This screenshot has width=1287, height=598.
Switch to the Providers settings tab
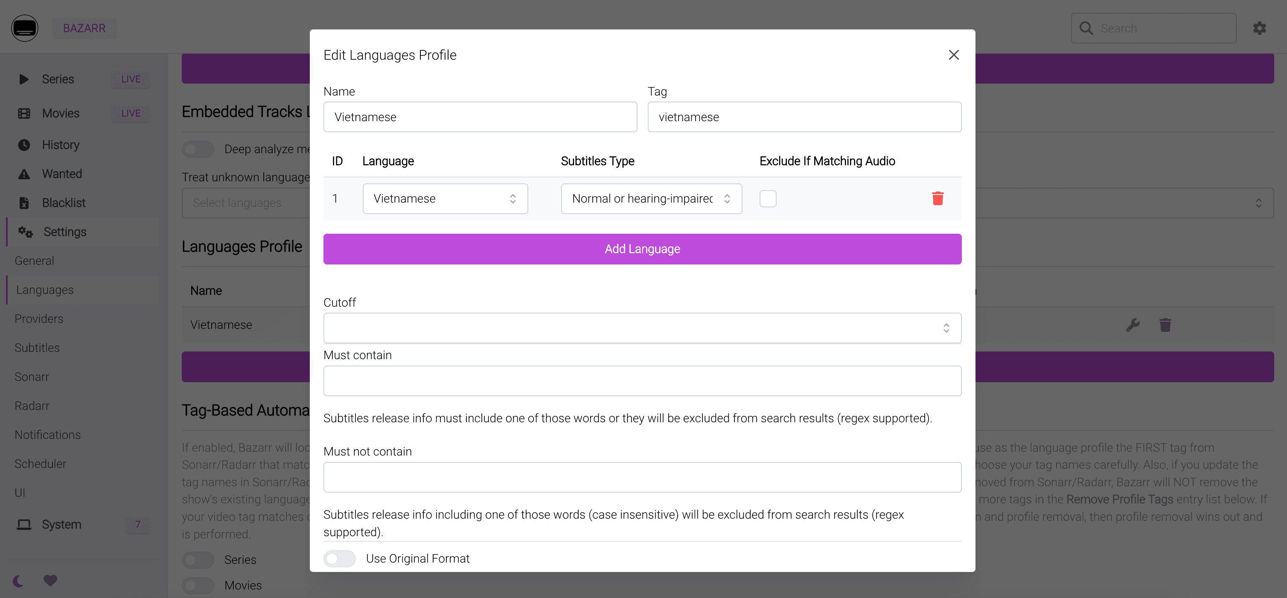coord(38,319)
